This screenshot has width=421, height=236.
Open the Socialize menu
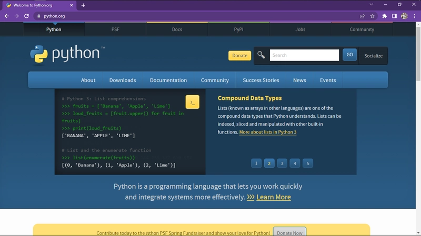point(373,56)
